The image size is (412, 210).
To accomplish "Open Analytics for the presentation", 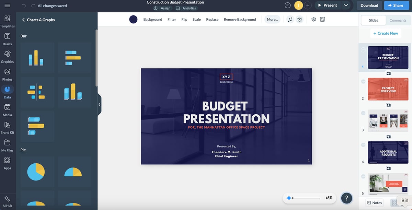I will 186,8.
